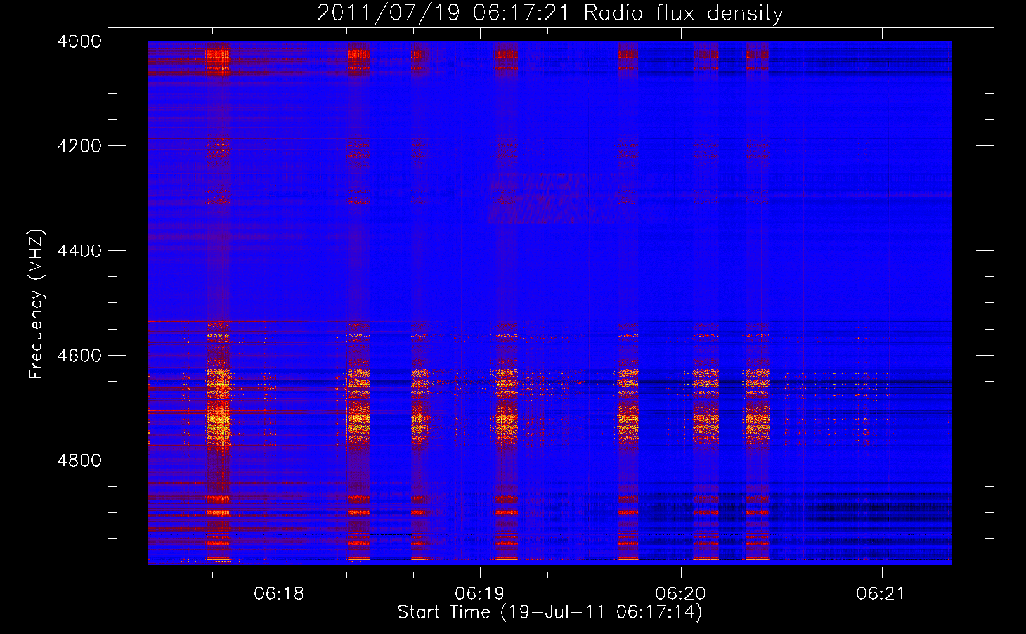Image resolution: width=1026 pixels, height=634 pixels.
Task: Click the 4200 frequency tick label
Action: click(79, 146)
